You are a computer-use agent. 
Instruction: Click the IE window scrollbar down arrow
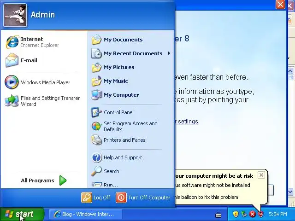point(290,192)
